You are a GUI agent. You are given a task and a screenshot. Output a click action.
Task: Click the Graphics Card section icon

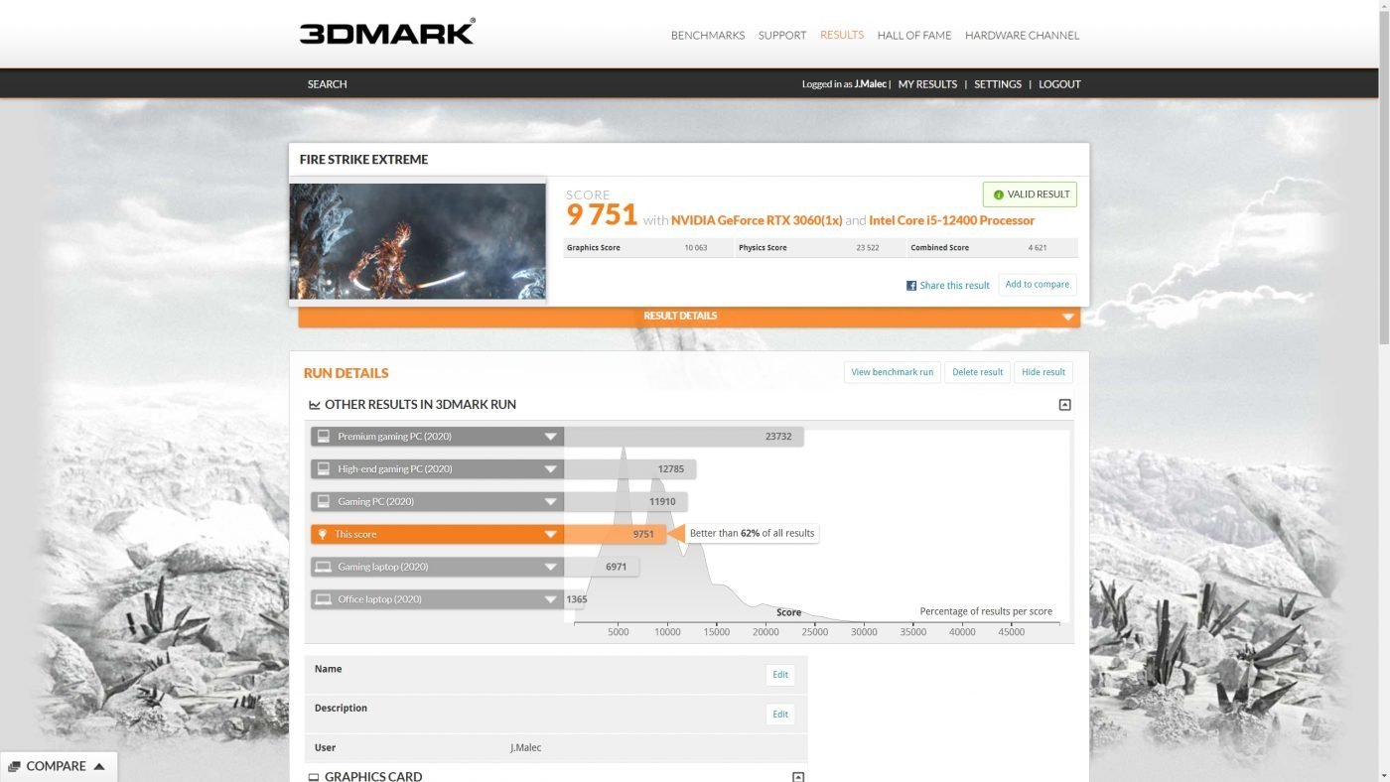coord(314,777)
